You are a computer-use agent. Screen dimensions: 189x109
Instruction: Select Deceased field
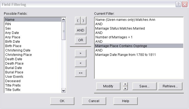(x=33, y=81)
